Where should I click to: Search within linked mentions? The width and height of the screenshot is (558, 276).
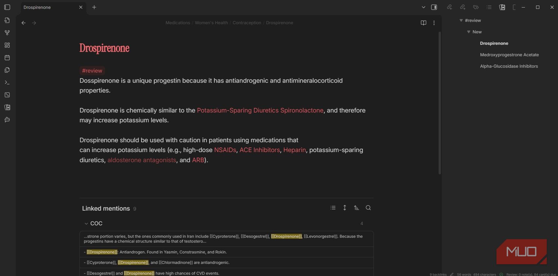368,208
